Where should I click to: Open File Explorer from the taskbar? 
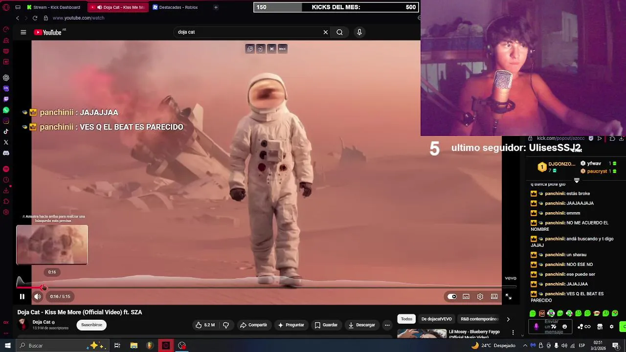[x=134, y=346]
